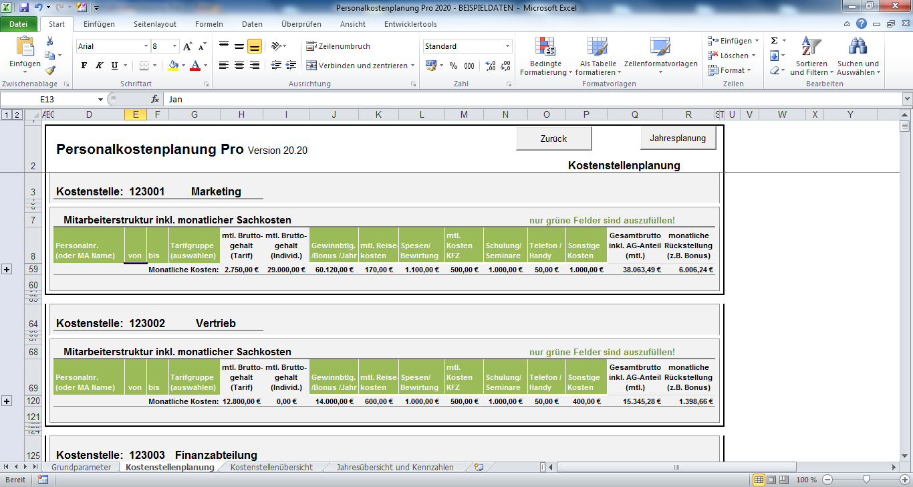913x487 pixels.
Task: Expand grouped rows above row 59
Action: click(x=7, y=269)
